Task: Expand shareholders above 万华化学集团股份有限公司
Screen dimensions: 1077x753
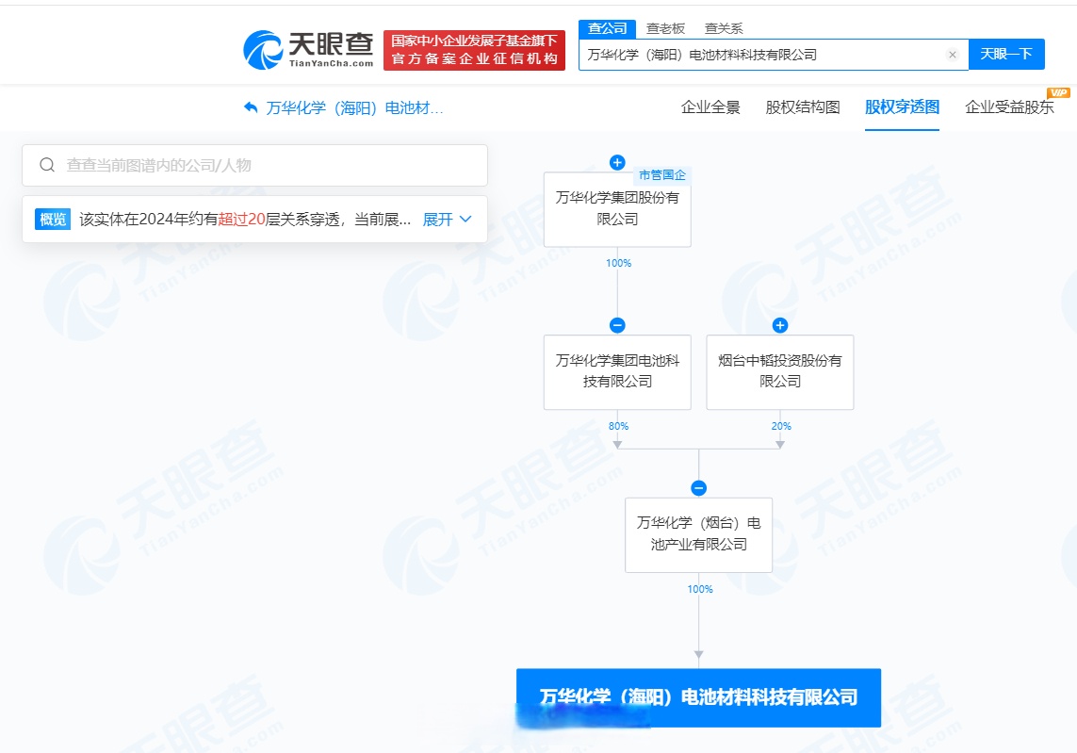Action: point(617,162)
